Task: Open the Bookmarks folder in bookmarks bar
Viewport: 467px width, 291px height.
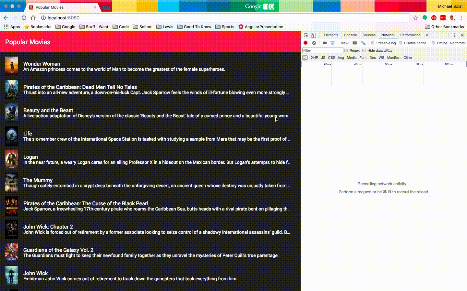Action: coord(38,27)
